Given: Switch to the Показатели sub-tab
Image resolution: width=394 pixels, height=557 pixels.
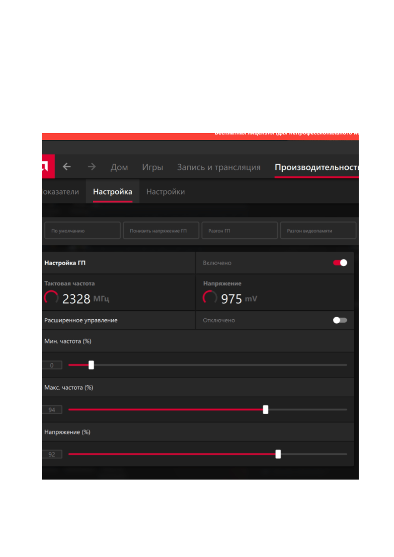Looking at the screenshot, I should coord(61,192).
